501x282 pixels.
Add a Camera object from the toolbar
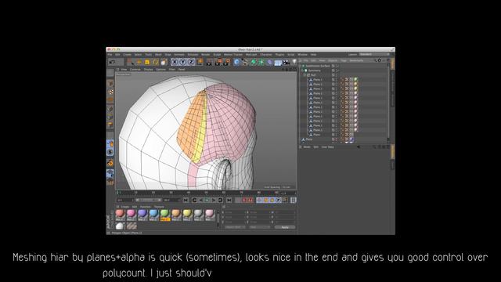point(287,62)
